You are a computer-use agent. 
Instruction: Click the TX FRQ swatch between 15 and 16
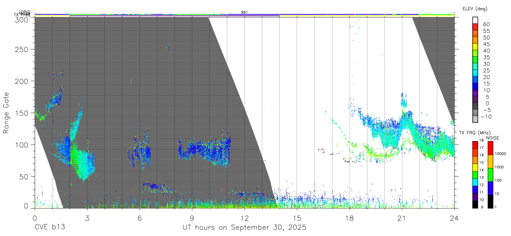tap(475, 159)
